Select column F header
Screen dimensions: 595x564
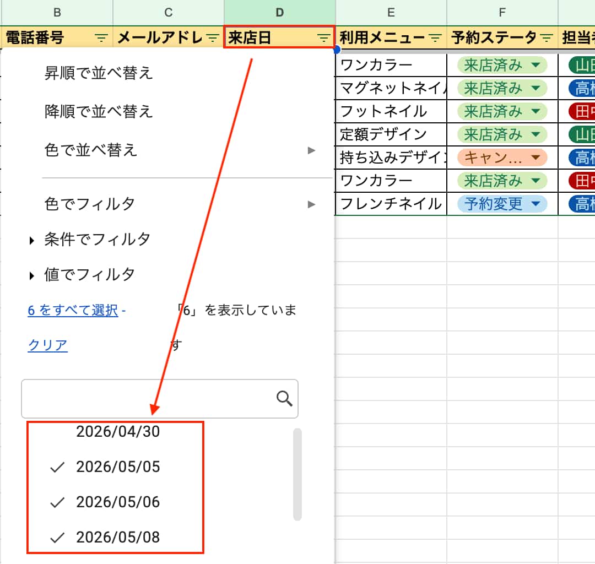point(502,13)
